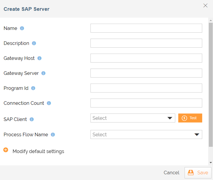Click the Connection Count info icon
Screen dimensions: 213x180
49,103
